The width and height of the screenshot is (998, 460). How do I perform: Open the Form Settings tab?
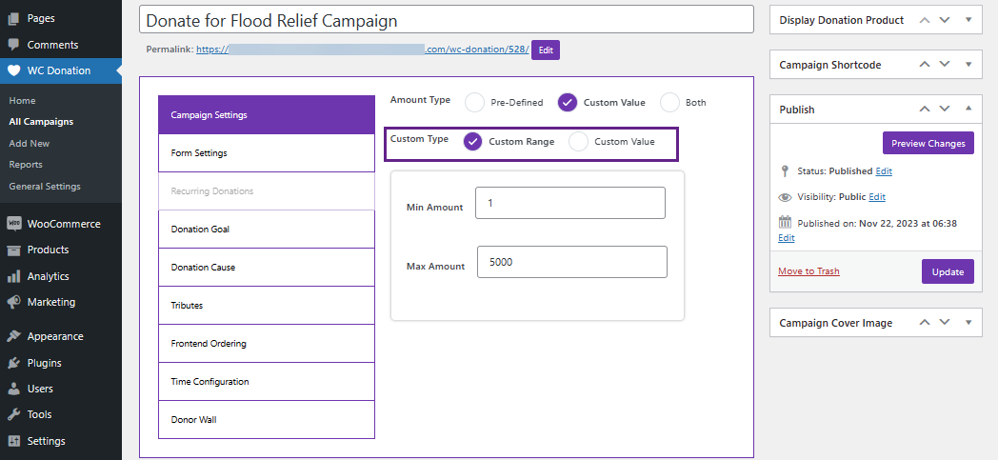pos(267,152)
